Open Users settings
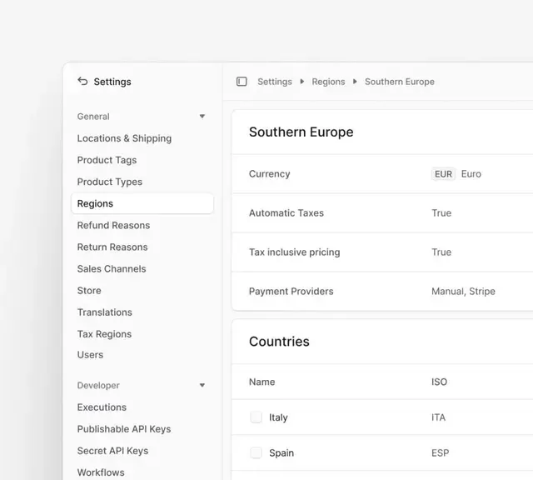The width and height of the screenshot is (533, 480). 90,355
